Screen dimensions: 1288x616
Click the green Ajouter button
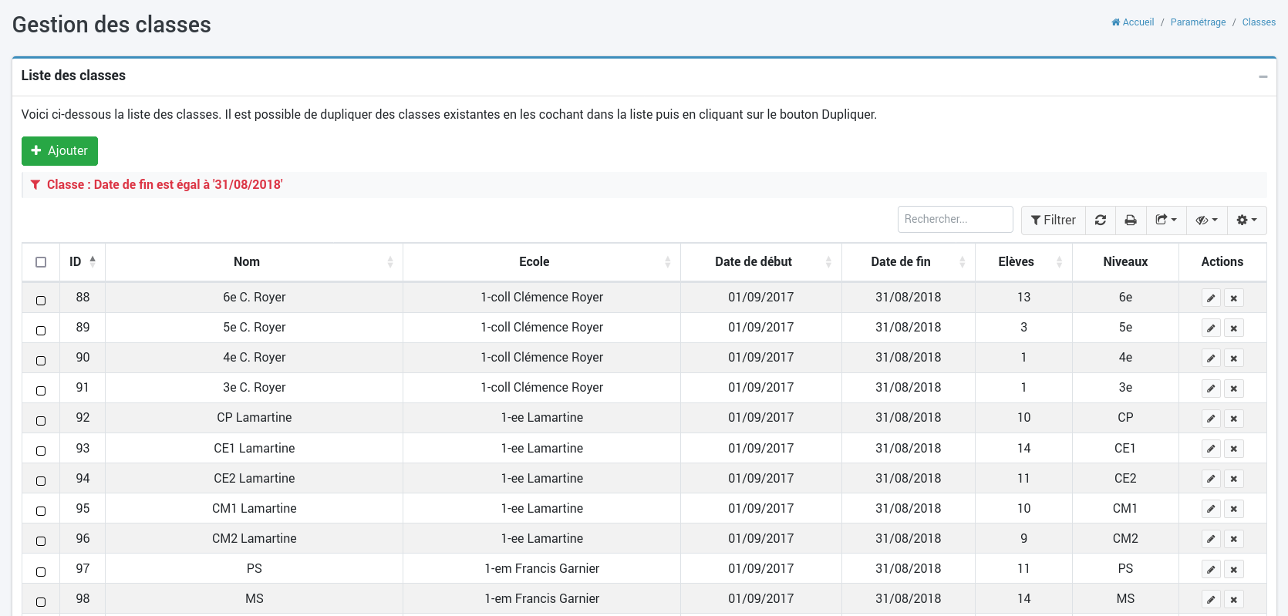pyautogui.click(x=59, y=151)
